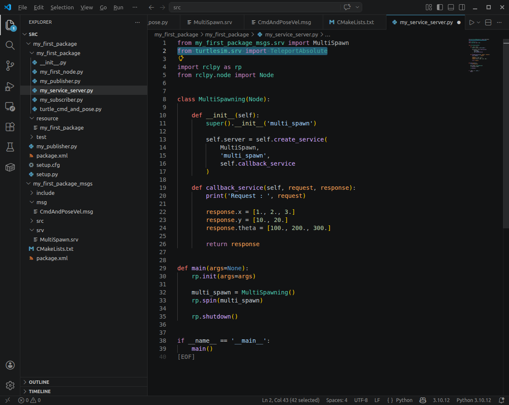Click the Ln 2, Col 43 status entry
509x405 pixels.
pos(291,400)
